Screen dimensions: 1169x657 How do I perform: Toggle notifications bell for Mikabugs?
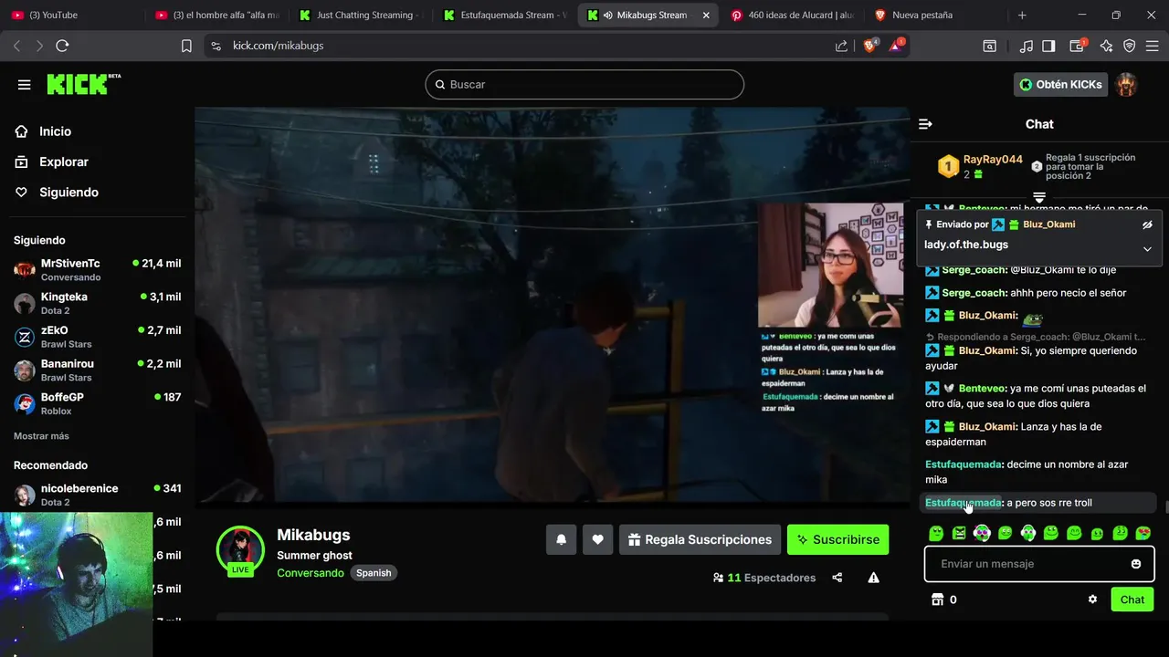[562, 539]
